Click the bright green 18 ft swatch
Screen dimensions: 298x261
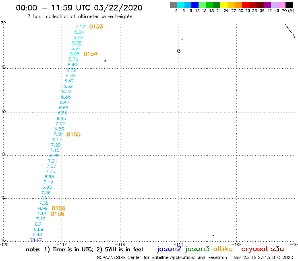(209, 5)
